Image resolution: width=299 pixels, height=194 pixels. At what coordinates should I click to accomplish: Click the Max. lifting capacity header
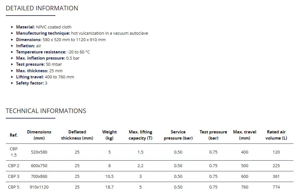pos(140,135)
